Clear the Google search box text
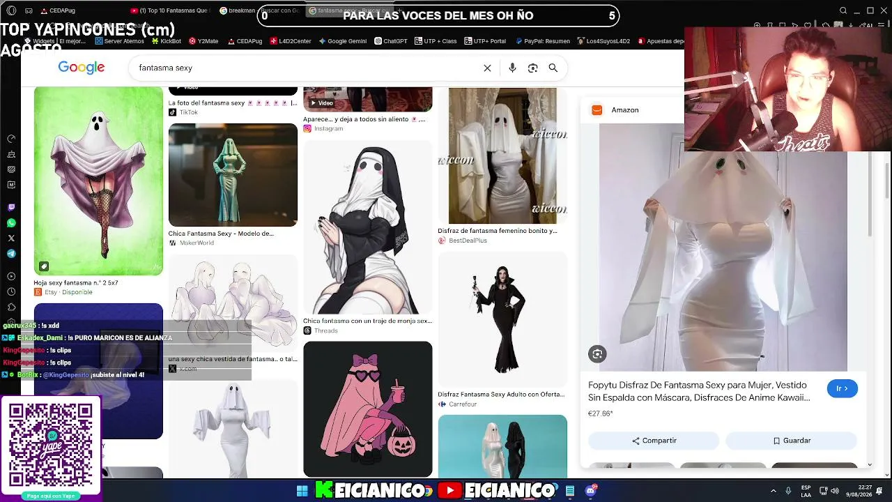892x502 pixels. pyautogui.click(x=487, y=68)
